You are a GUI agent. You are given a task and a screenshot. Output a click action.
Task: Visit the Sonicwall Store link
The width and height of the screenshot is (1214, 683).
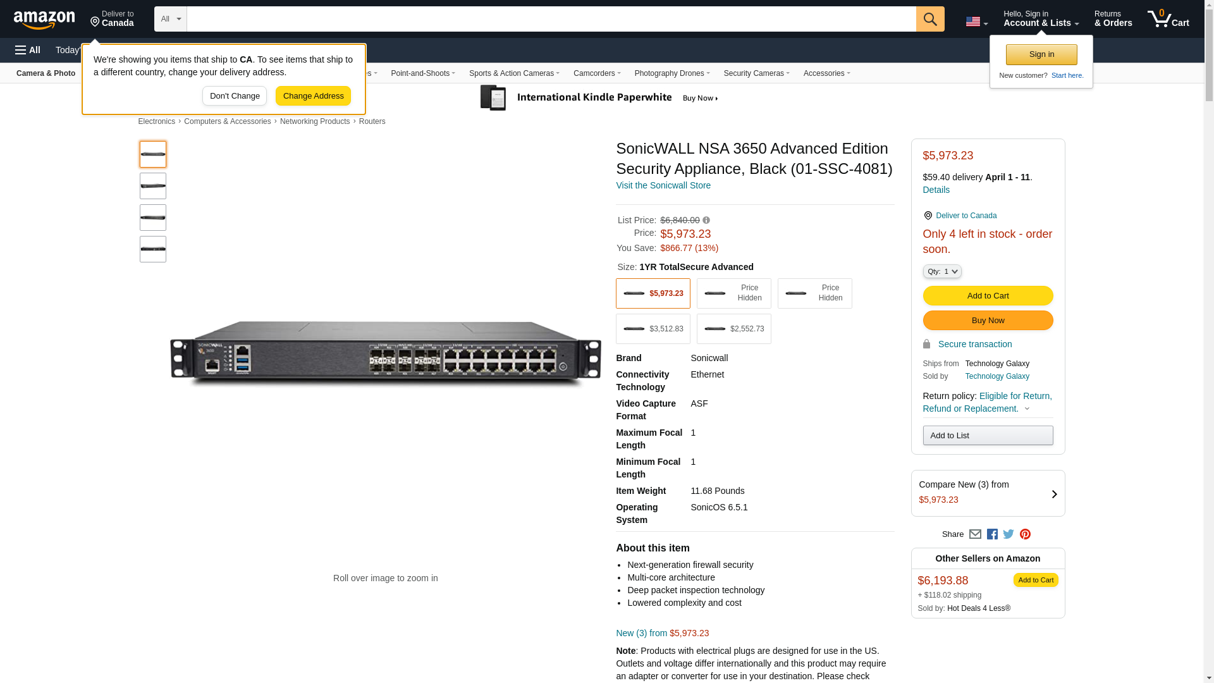point(663,185)
